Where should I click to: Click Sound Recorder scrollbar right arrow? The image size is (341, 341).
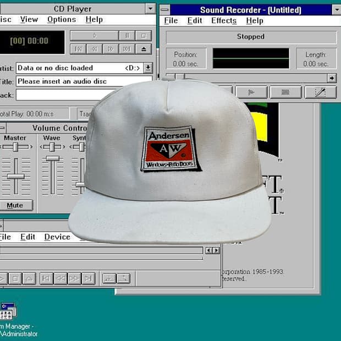point(332,78)
